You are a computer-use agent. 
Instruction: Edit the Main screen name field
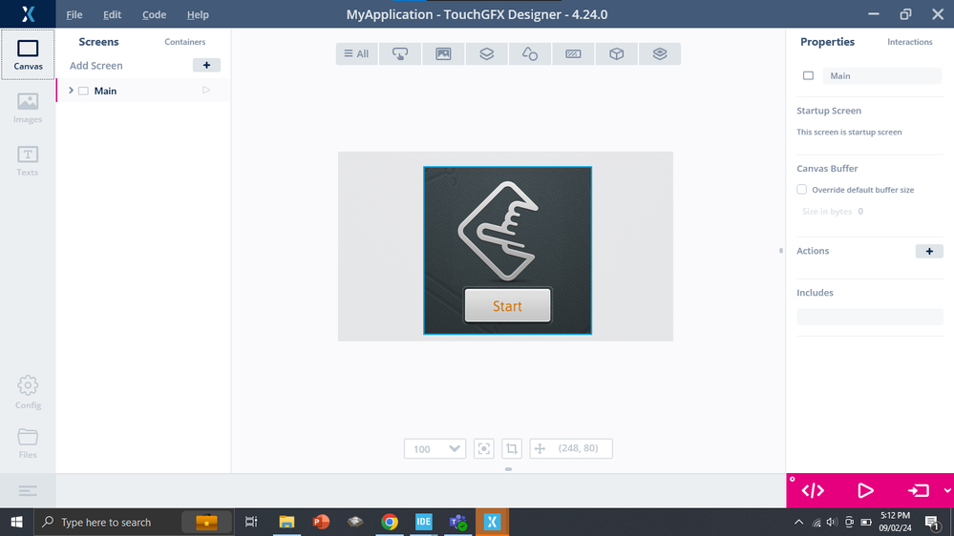pos(882,76)
